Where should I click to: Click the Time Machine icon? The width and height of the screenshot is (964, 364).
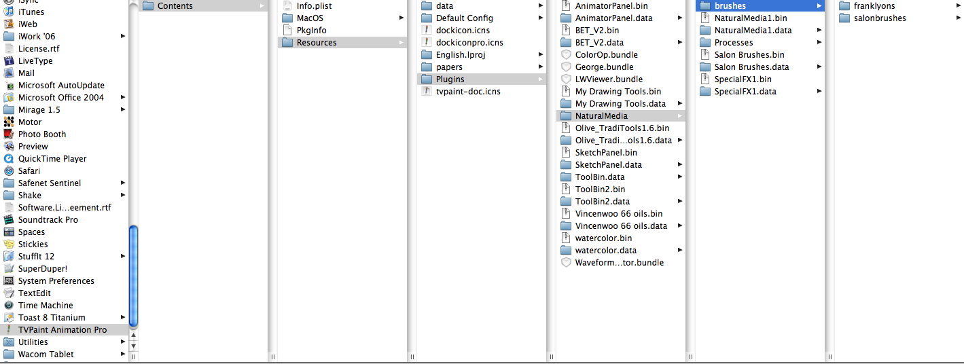pos(9,305)
